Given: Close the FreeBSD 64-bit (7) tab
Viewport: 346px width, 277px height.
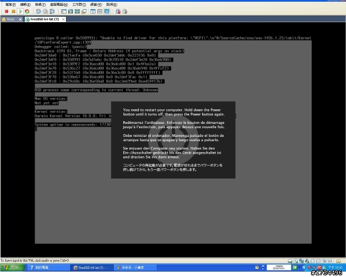Looking at the screenshot, I should pyautogui.click(x=63, y=19).
